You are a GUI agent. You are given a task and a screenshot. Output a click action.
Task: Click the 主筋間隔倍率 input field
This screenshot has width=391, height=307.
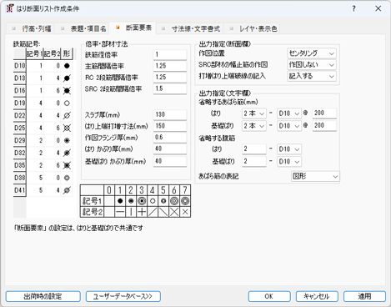coord(170,66)
